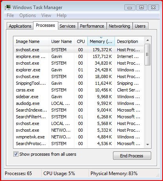The image size is (163, 181).
Task: Select the Processes tab
Action: [45, 25]
